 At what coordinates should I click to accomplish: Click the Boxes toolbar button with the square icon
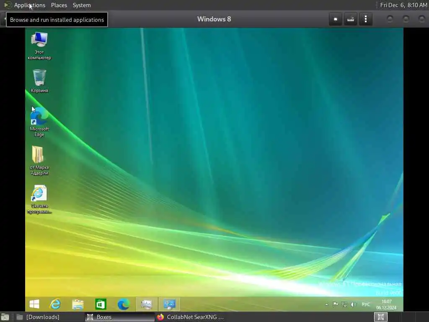(x=336, y=19)
